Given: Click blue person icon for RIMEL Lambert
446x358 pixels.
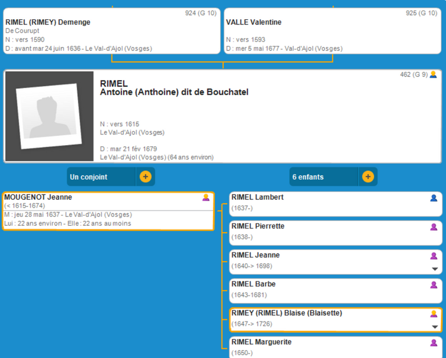Looking at the screenshot, I should pyautogui.click(x=433, y=198).
